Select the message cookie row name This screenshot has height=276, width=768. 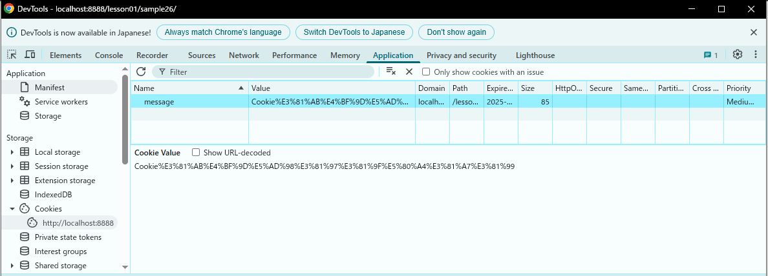pos(189,102)
